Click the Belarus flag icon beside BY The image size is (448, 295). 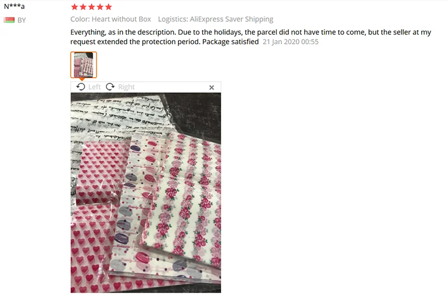(x=9, y=20)
